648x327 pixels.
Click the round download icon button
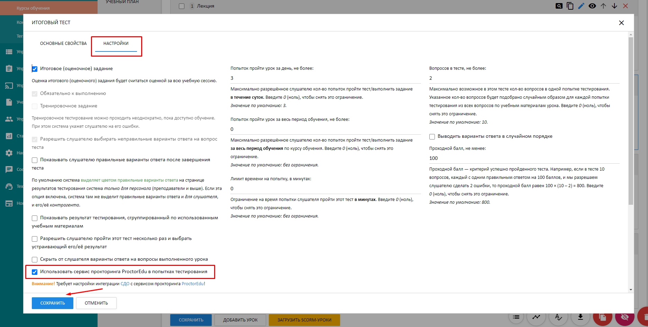pyautogui.click(x=581, y=317)
